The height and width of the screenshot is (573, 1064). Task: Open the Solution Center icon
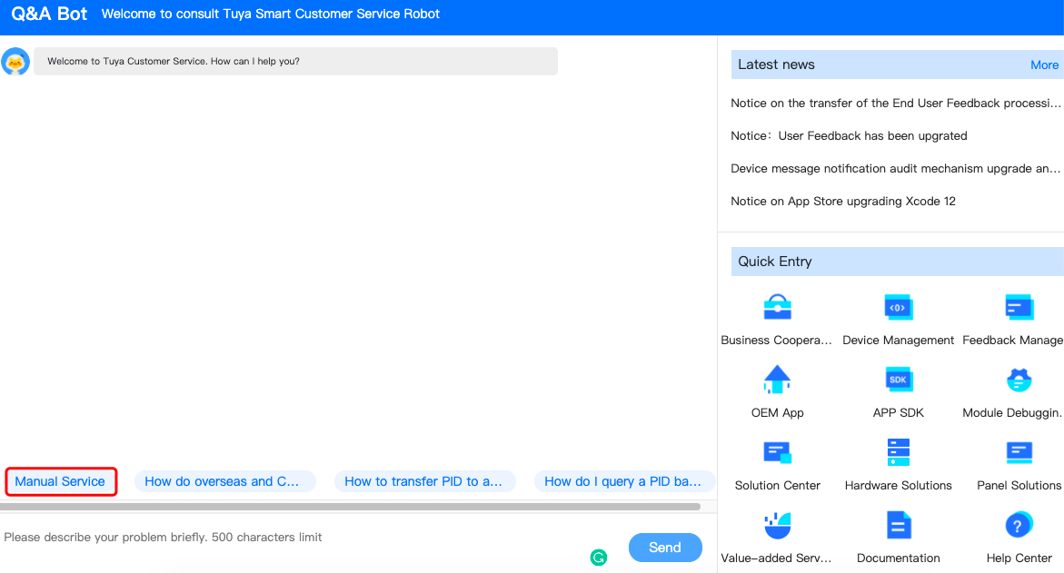[x=777, y=452]
